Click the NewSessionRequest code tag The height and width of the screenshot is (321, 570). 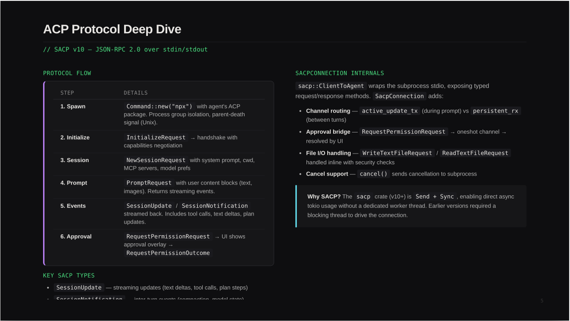coord(156,160)
